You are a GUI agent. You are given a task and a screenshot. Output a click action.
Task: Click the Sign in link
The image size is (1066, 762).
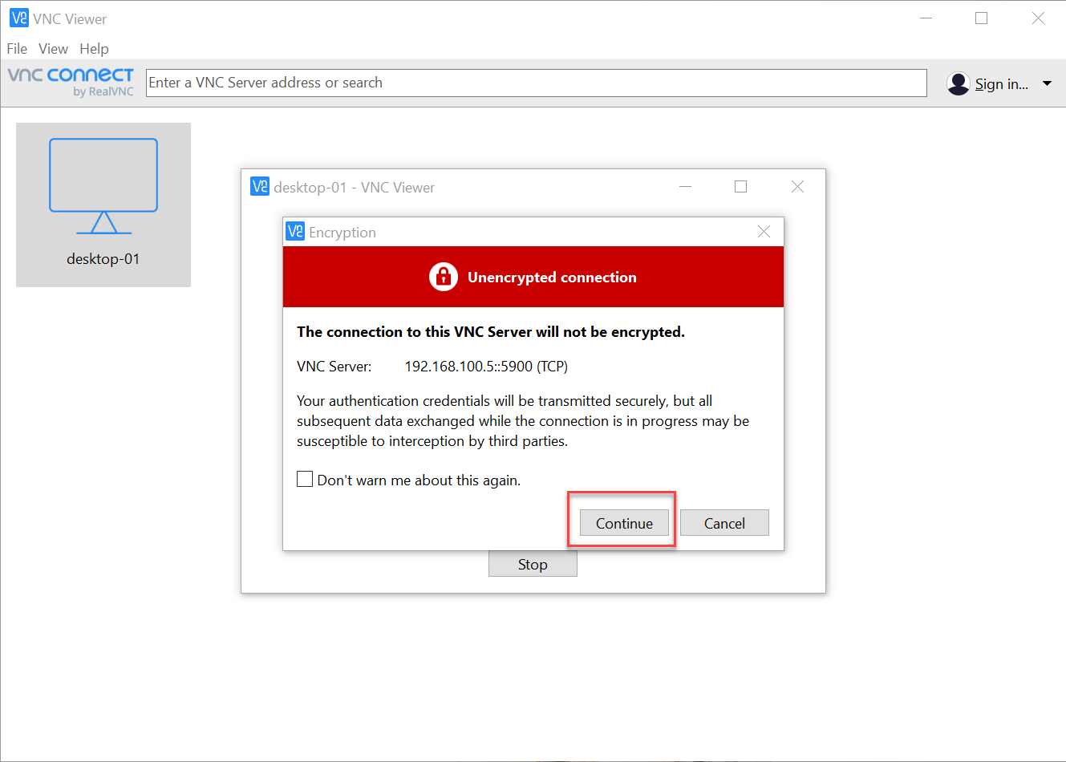coord(1001,83)
